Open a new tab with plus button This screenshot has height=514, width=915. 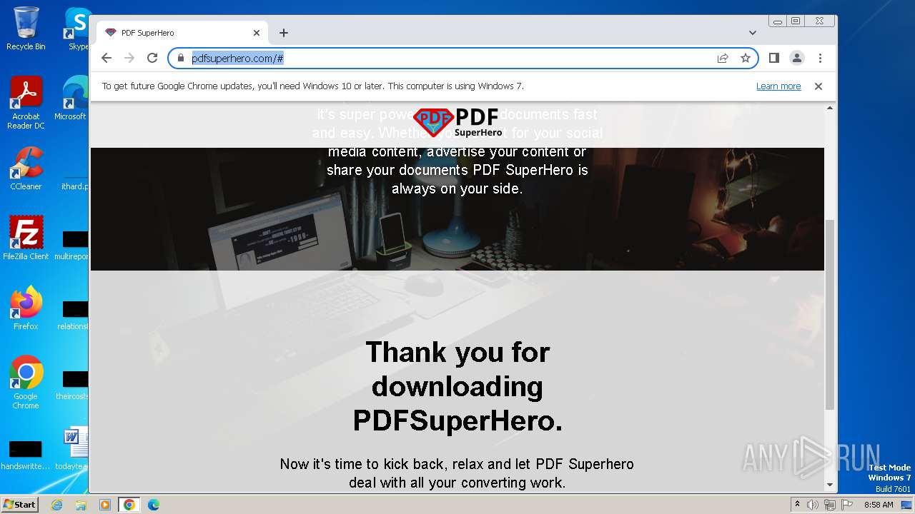click(x=284, y=33)
